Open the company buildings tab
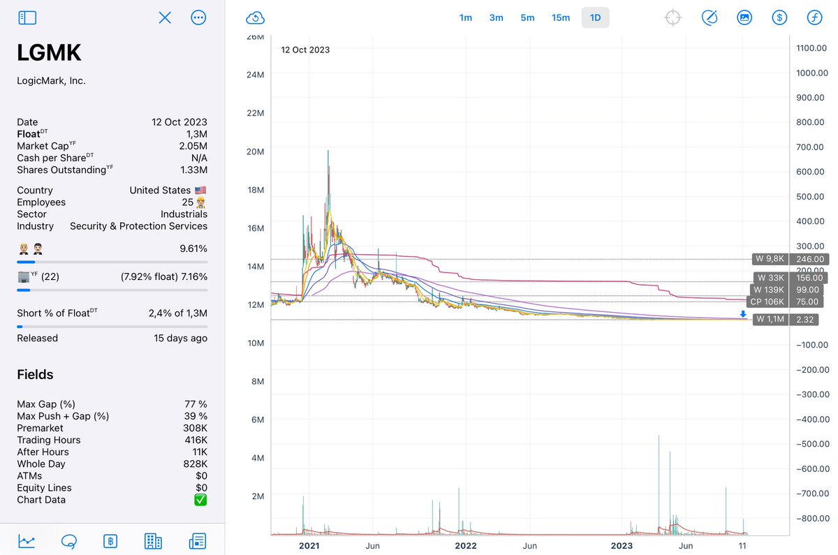This screenshot has width=838, height=555. point(153,541)
